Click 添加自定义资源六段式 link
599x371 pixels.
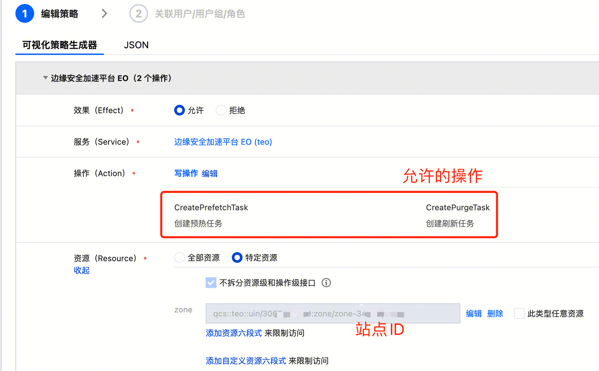click(x=246, y=361)
